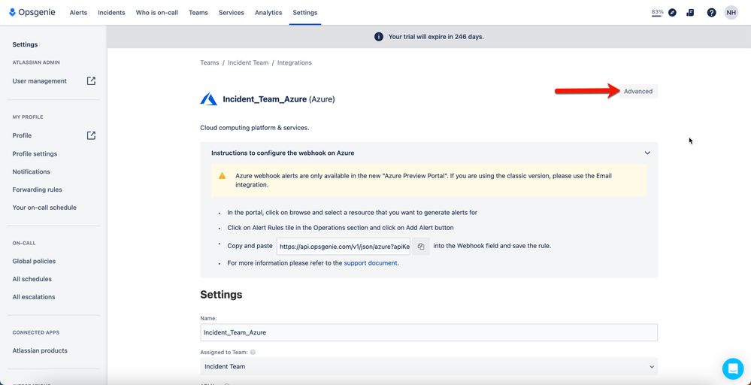This screenshot has height=385, width=751.
Task: Click 'Instructions to configure the webhook on Azure'
Action: pos(283,153)
